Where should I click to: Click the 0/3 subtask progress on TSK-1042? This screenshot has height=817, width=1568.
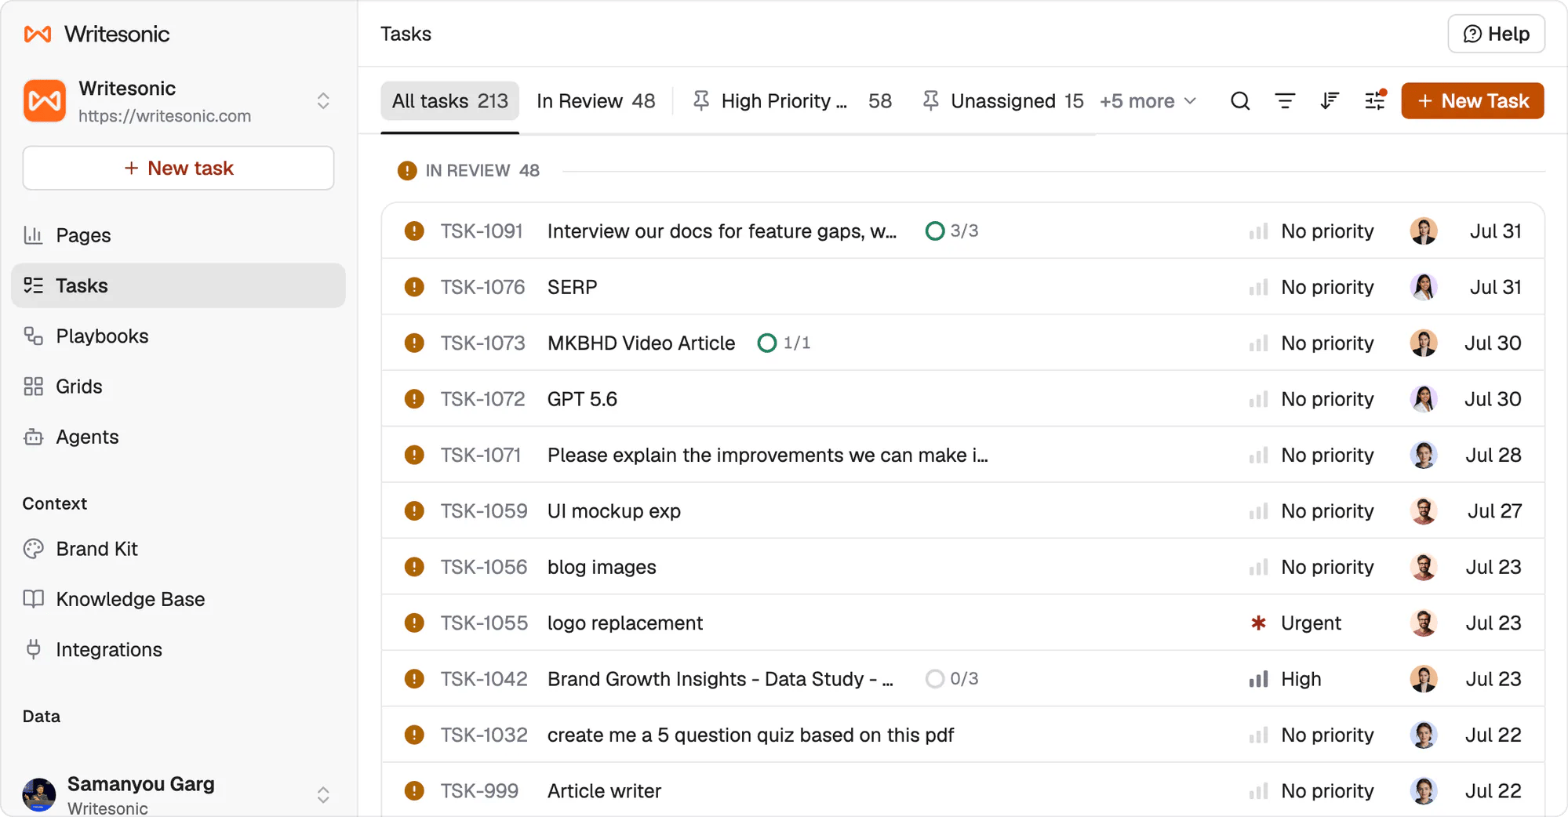pyautogui.click(x=951, y=678)
